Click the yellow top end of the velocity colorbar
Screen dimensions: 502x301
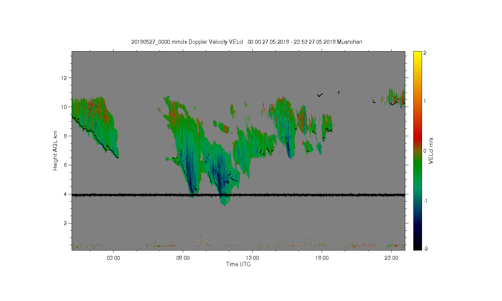(417, 54)
